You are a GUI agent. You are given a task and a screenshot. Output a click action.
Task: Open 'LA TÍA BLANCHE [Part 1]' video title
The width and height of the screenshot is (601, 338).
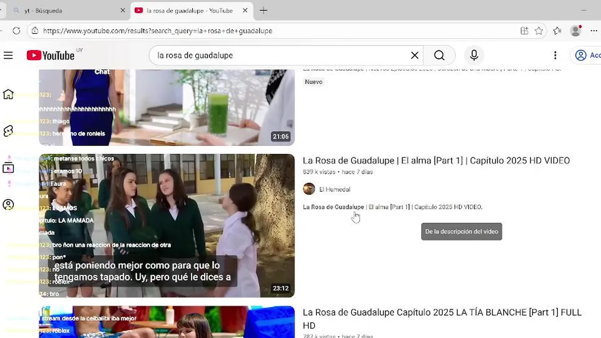click(442, 319)
